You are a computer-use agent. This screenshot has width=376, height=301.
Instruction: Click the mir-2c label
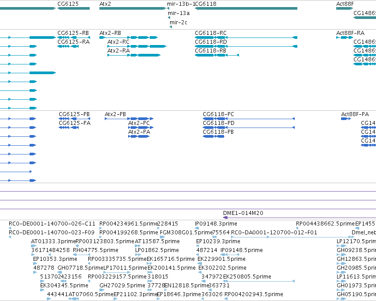click(179, 23)
